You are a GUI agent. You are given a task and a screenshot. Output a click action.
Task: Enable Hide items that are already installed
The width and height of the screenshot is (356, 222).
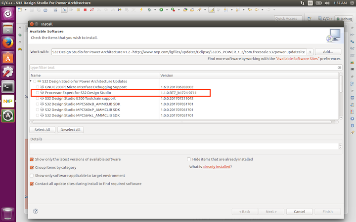[189, 159]
